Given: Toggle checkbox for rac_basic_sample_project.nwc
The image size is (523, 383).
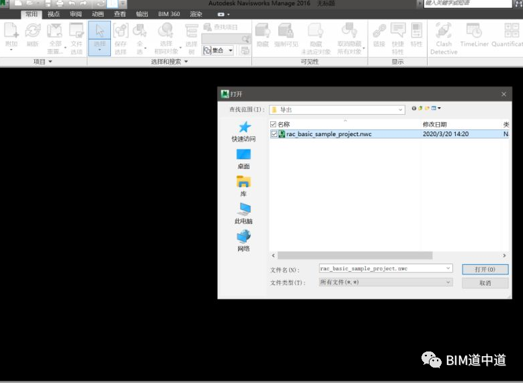Looking at the screenshot, I should point(274,134).
